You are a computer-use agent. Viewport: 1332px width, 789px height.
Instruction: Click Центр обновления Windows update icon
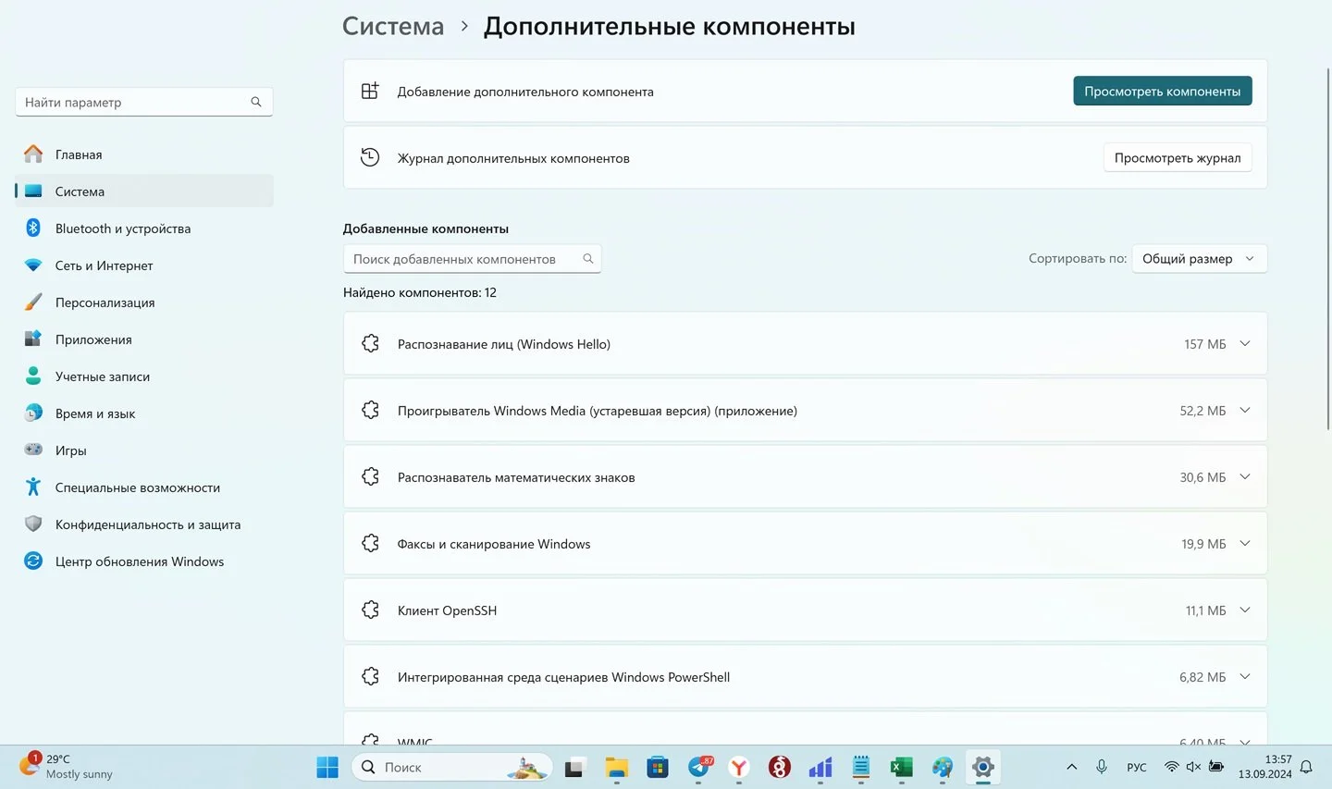[33, 561]
